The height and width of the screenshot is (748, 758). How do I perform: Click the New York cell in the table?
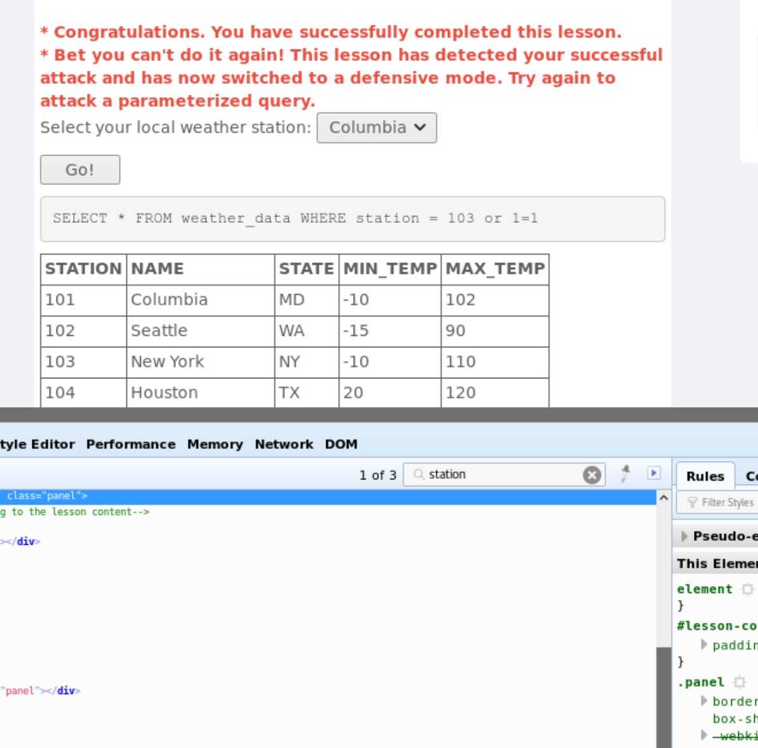[201, 362]
